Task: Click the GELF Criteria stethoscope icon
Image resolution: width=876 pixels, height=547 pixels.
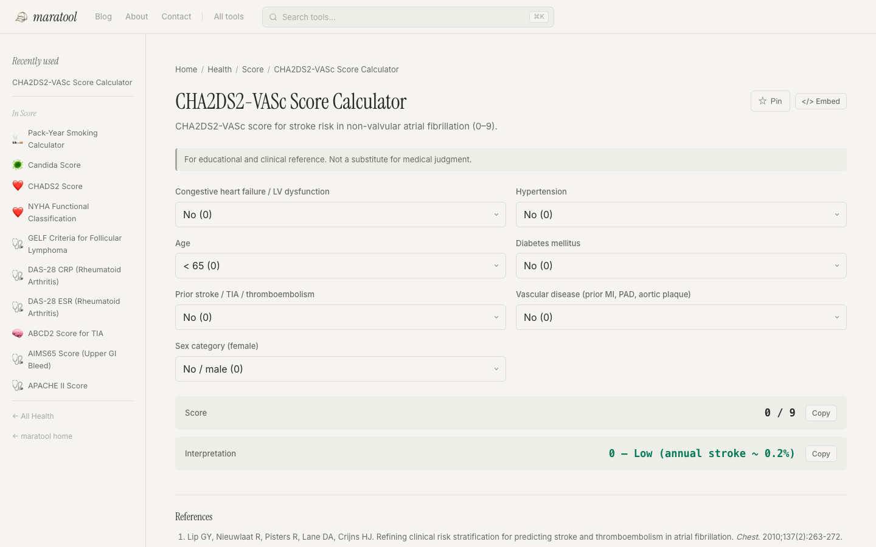Action: tap(18, 244)
